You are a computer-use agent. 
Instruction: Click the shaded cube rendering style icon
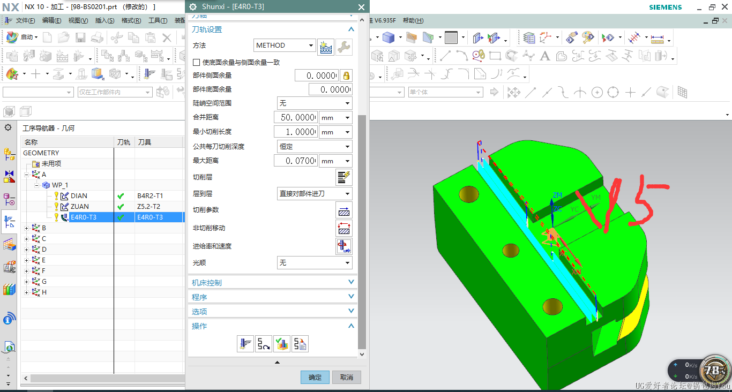point(389,37)
